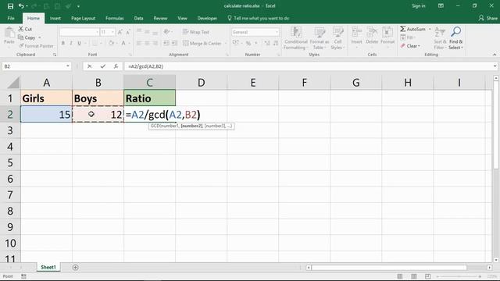
Task: Click the Save icon in Quick Access Toolbar
Action: [10, 6]
